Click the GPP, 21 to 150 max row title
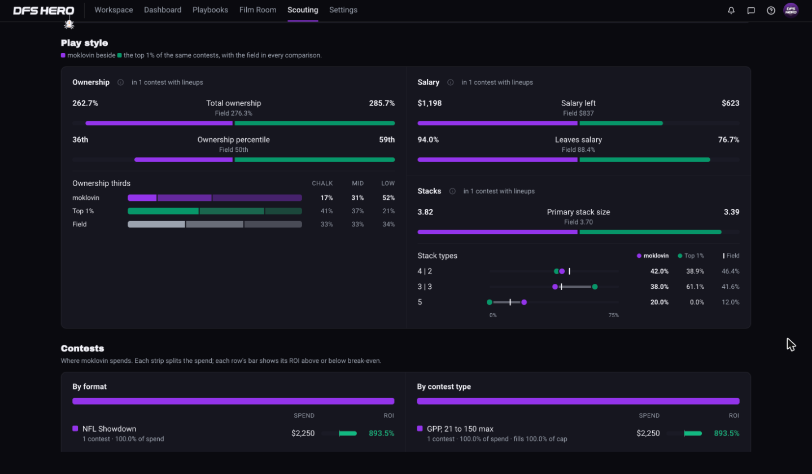The image size is (812, 474). (460, 429)
